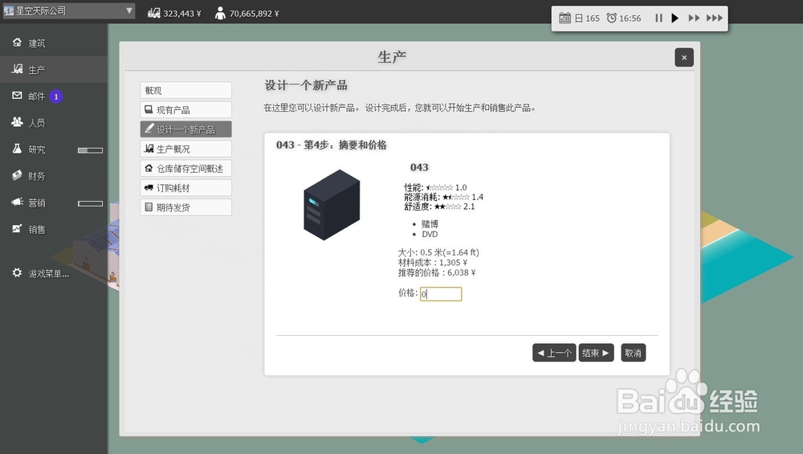The image size is (803, 454).
Task: Click the clock time icon
Action: point(611,18)
